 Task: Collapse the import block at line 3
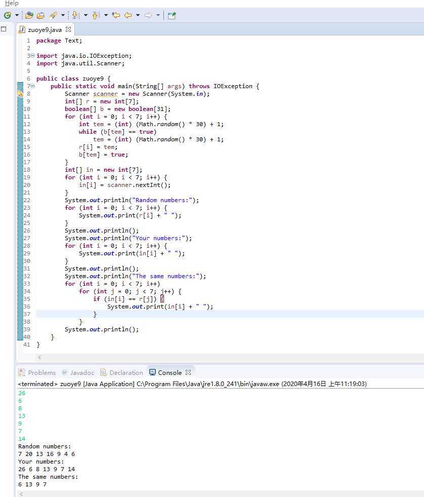(32, 55)
